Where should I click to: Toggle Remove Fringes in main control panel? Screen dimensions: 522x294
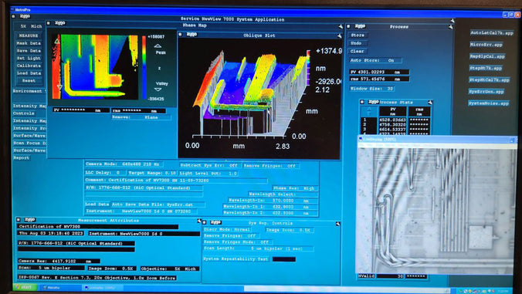(x=271, y=166)
